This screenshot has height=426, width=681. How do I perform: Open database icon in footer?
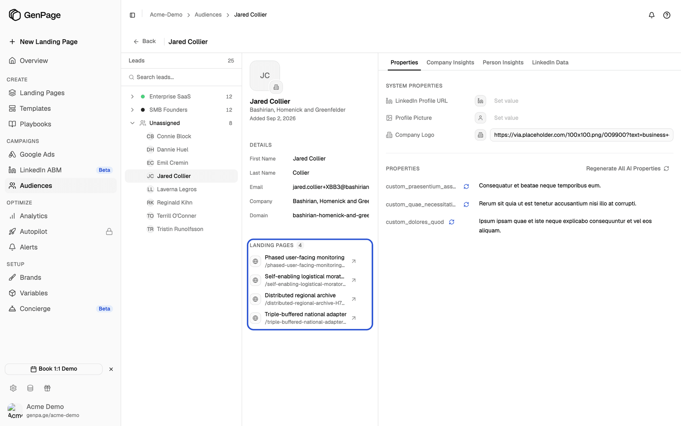click(30, 388)
